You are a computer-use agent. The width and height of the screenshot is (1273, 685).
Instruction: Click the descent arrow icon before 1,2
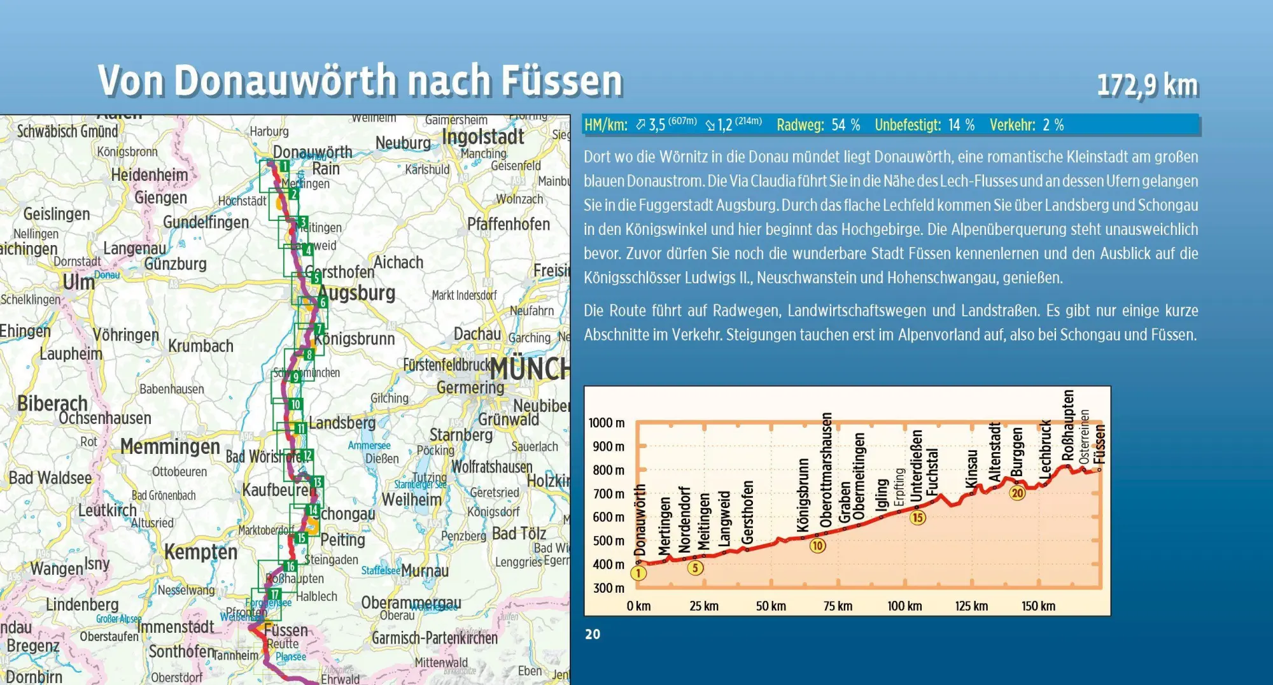pos(710,125)
